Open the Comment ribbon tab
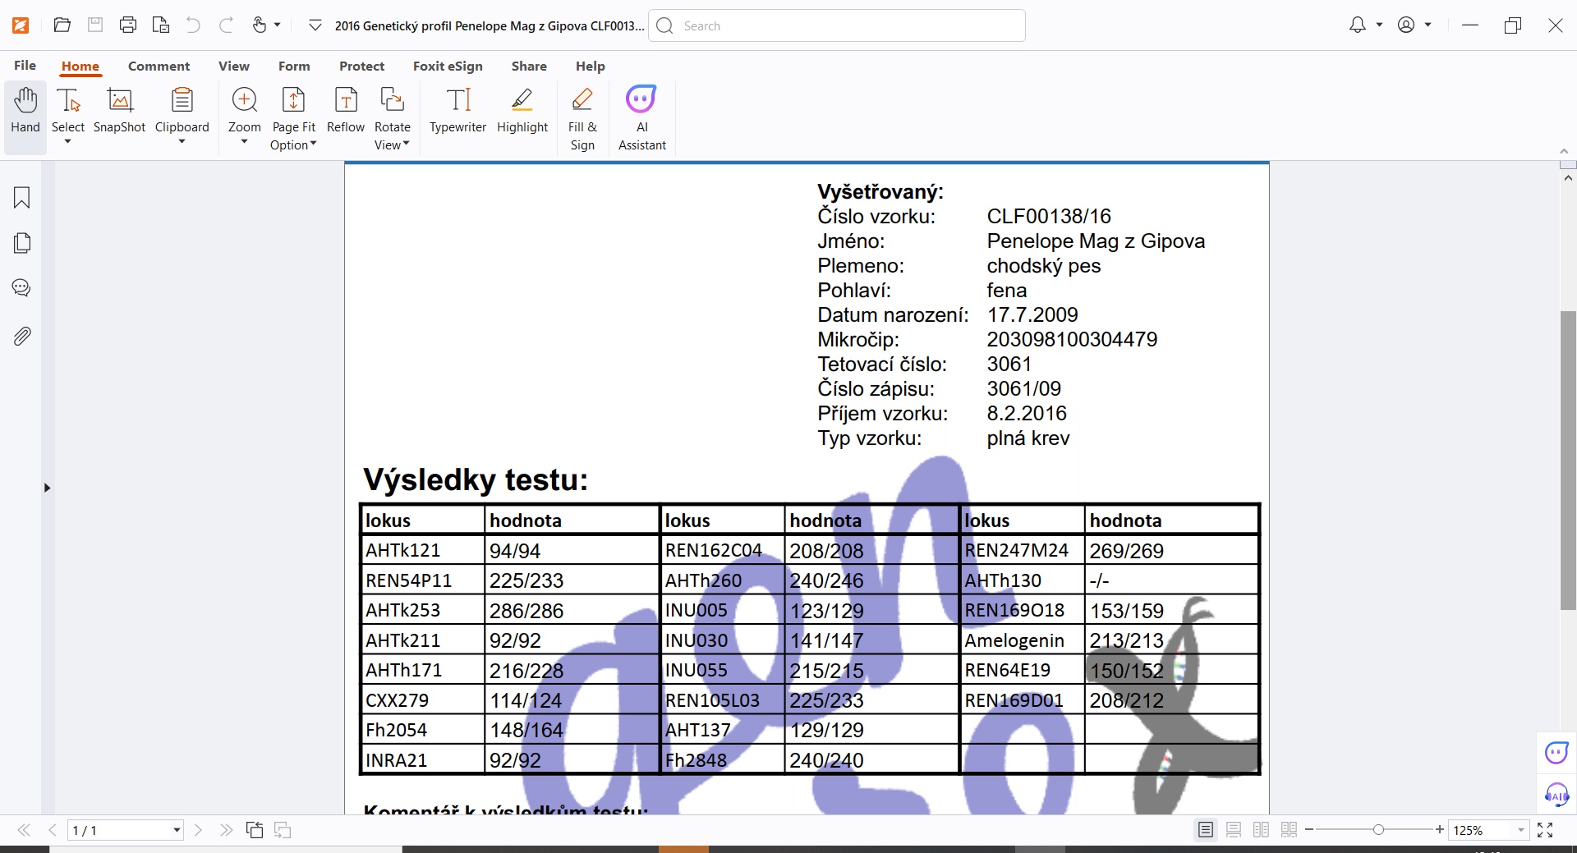Screen dimensions: 1577x853 159,66
